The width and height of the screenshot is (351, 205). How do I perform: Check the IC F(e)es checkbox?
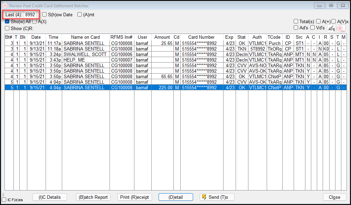tap(4, 200)
